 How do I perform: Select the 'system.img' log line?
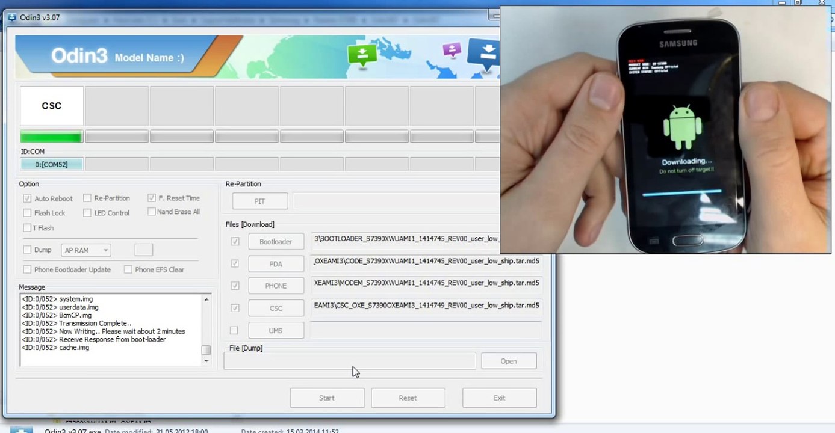[x=57, y=299]
